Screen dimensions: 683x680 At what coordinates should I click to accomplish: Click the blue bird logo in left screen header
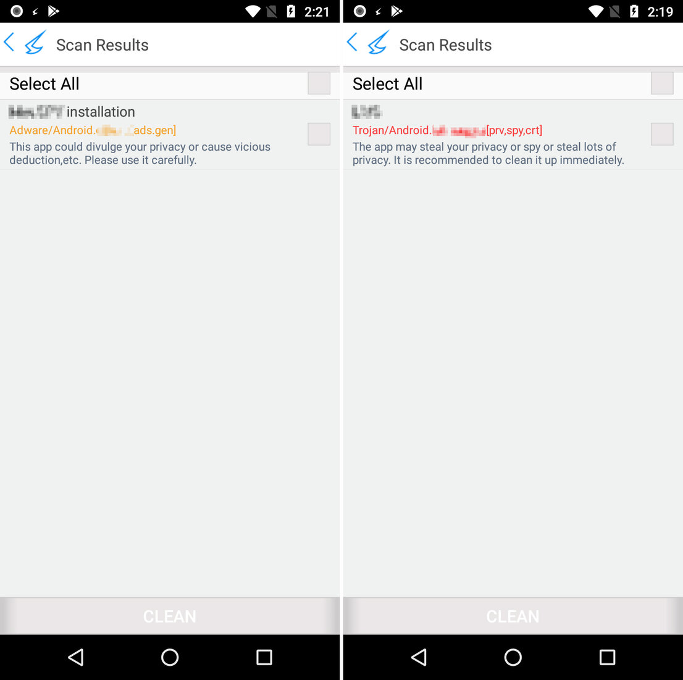(x=35, y=43)
